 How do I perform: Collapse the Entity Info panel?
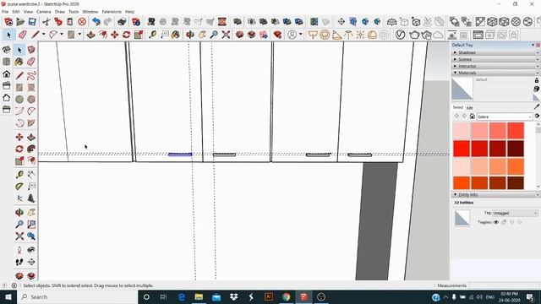pos(495,195)
